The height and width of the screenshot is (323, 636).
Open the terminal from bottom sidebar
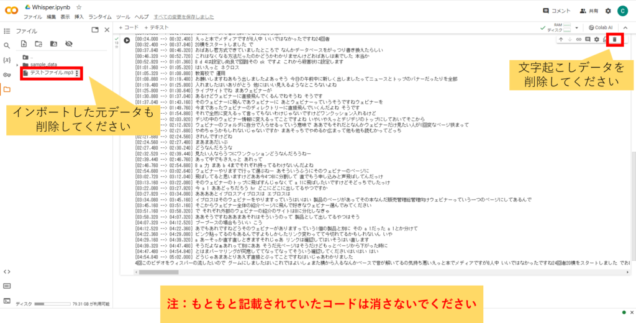click(x=7, y=301)
